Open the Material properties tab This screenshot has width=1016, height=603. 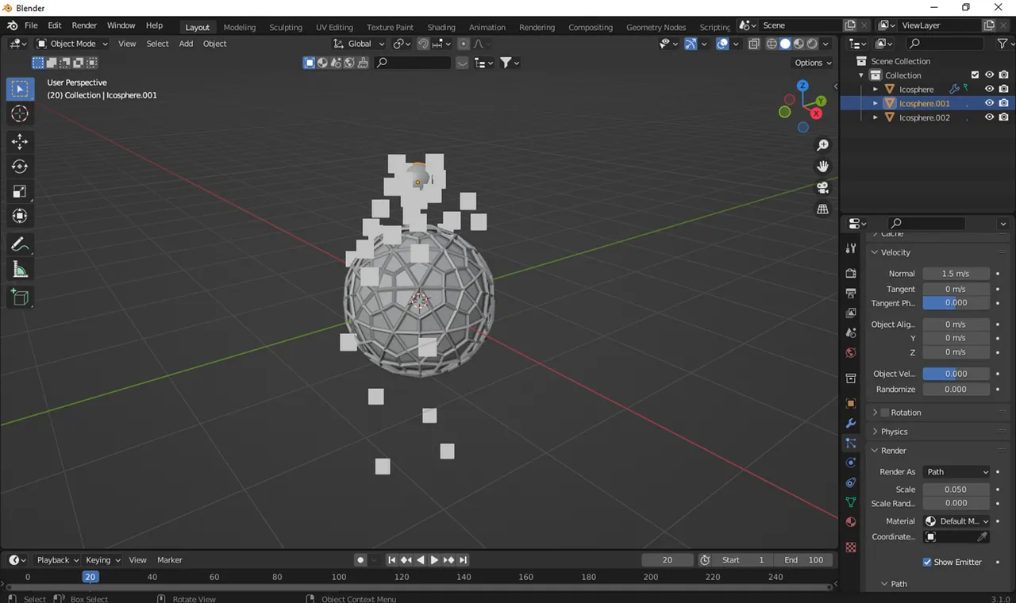(851, 522)
